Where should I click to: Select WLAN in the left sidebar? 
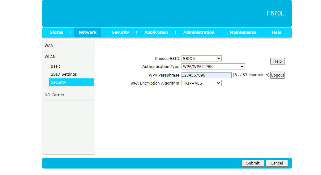pyautogui.click(x=50, y=57)
